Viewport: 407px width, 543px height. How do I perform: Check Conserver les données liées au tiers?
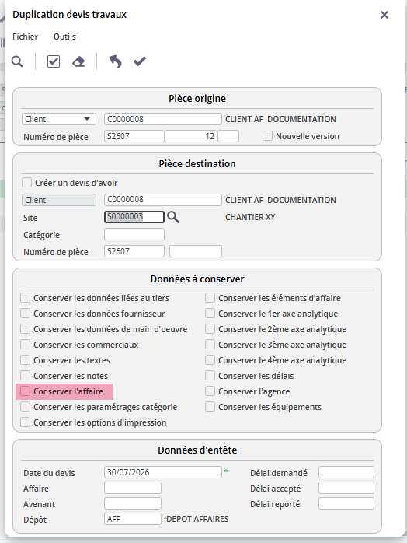[x=25, y=298]
